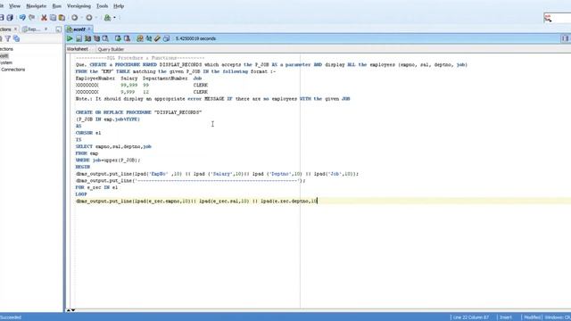
Task: Click the Forward navigation icon
Action: pos(89,18)
